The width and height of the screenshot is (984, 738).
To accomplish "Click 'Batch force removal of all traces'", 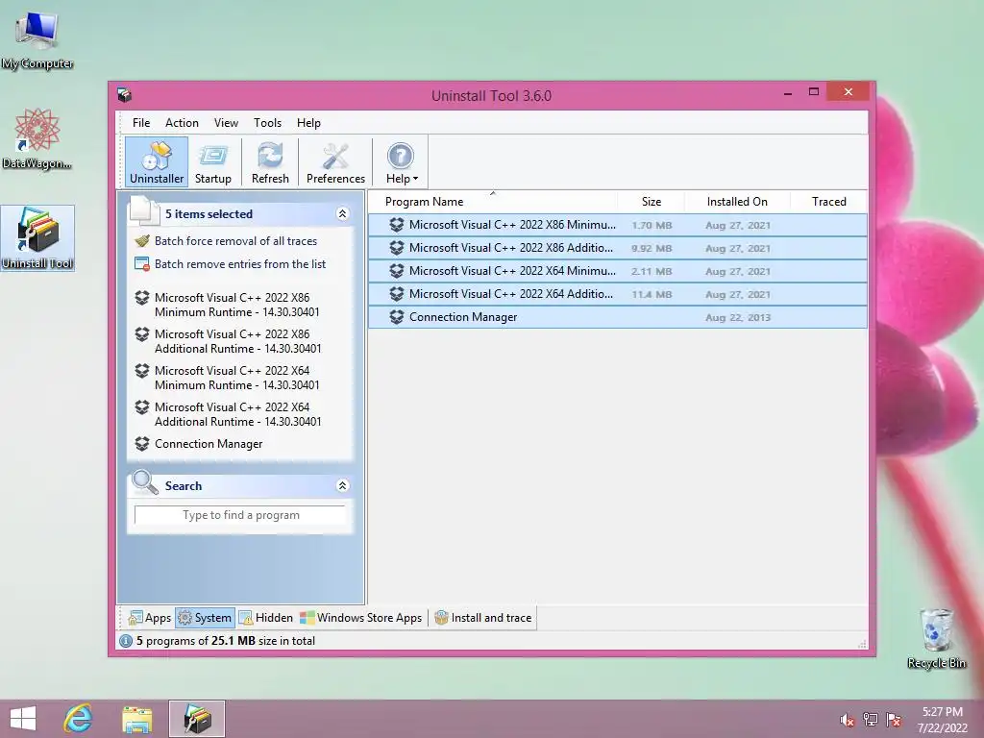I will pos(236,241).
